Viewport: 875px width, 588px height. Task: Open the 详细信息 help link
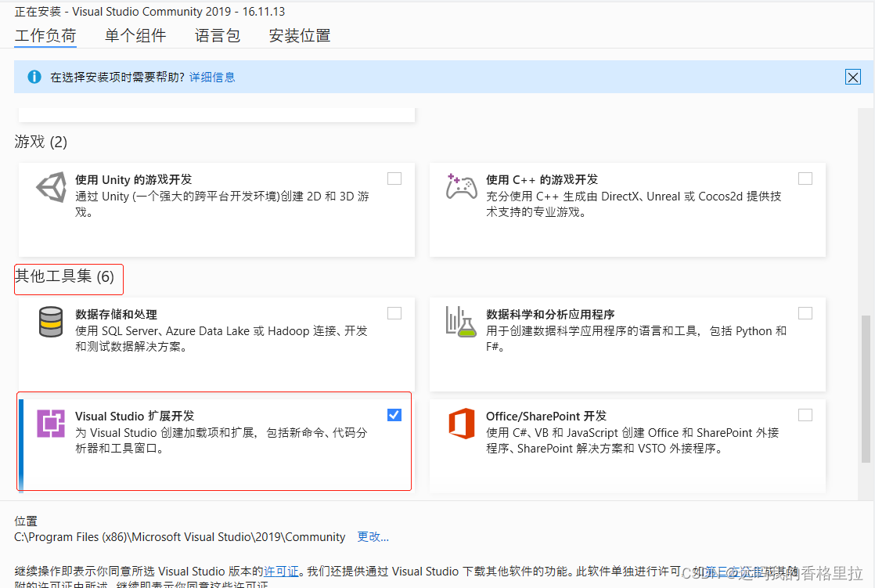212,77
